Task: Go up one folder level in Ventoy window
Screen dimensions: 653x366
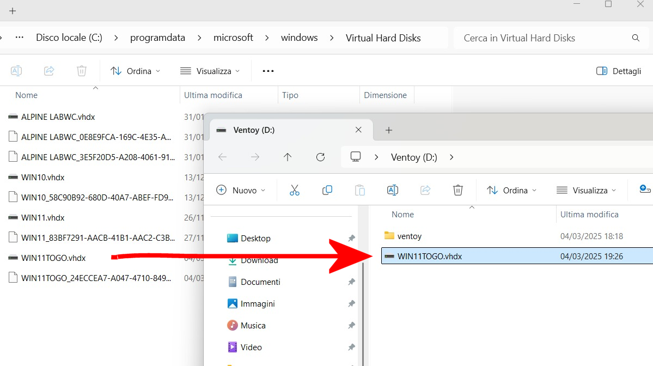Action: [288, 157]
